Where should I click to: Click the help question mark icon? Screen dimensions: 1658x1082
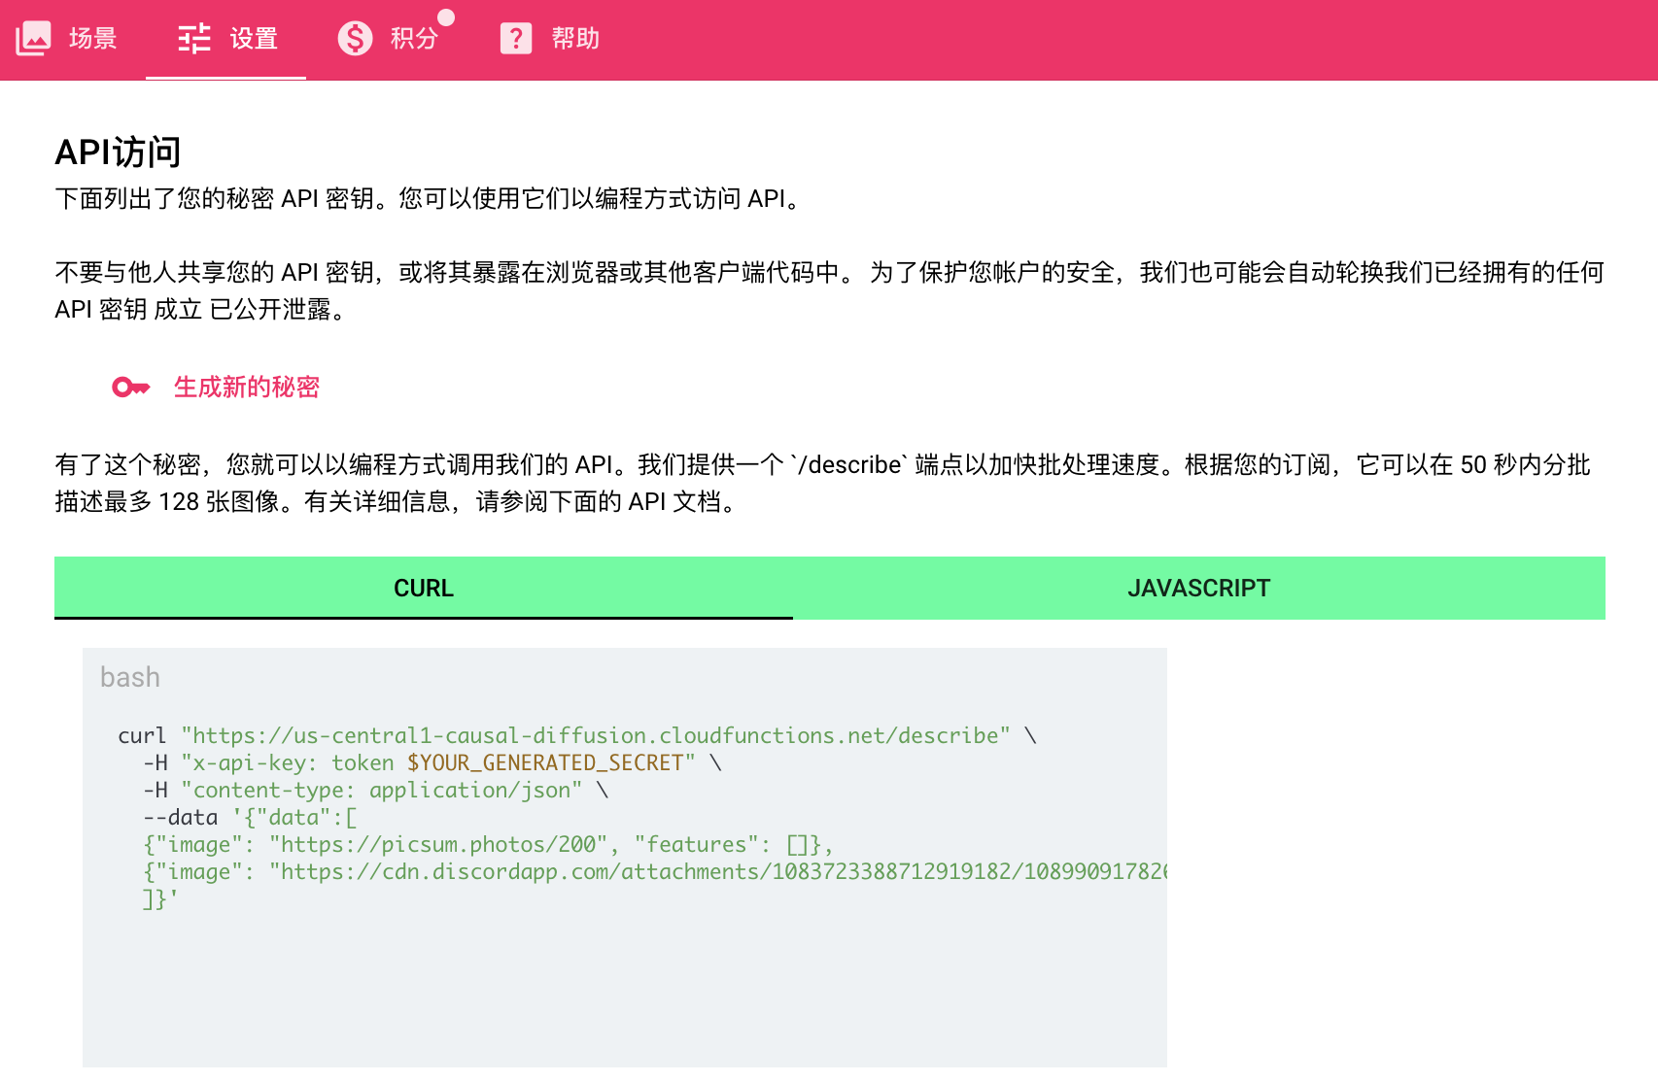click(x=516, y=38)
